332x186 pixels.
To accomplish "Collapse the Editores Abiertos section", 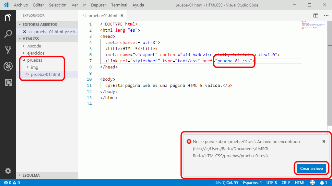I will (47, 25).
